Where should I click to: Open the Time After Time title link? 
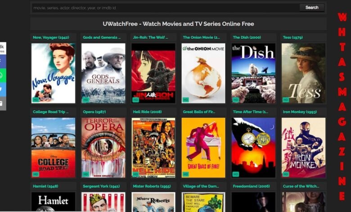pyautogui.click(x=251, y=112)
